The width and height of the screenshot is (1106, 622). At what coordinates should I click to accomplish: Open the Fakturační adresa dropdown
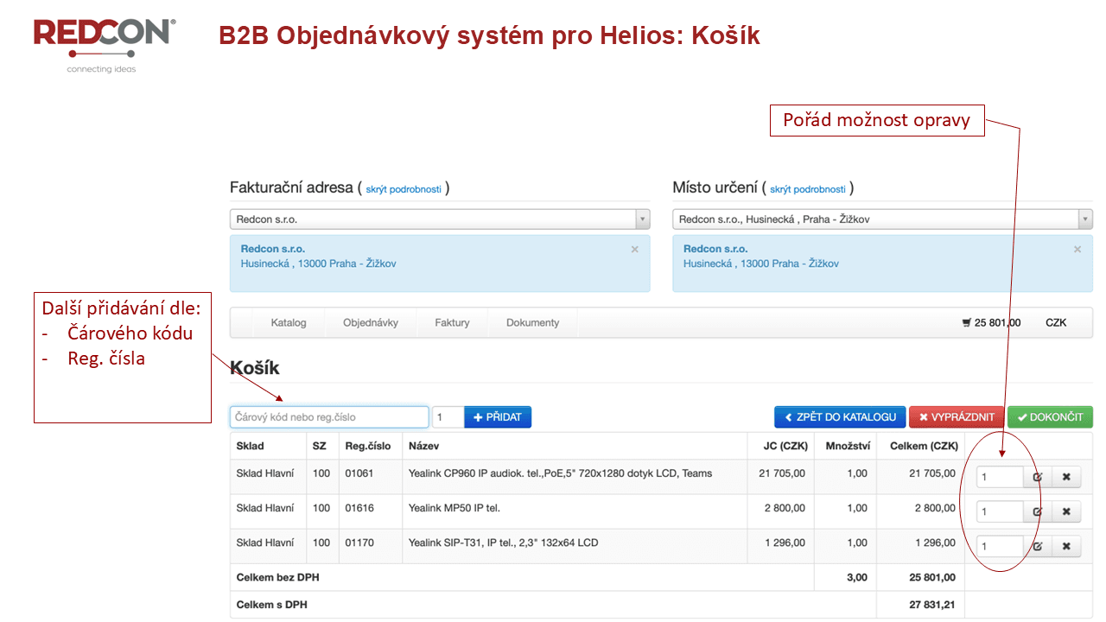click(x=440, y=219)
